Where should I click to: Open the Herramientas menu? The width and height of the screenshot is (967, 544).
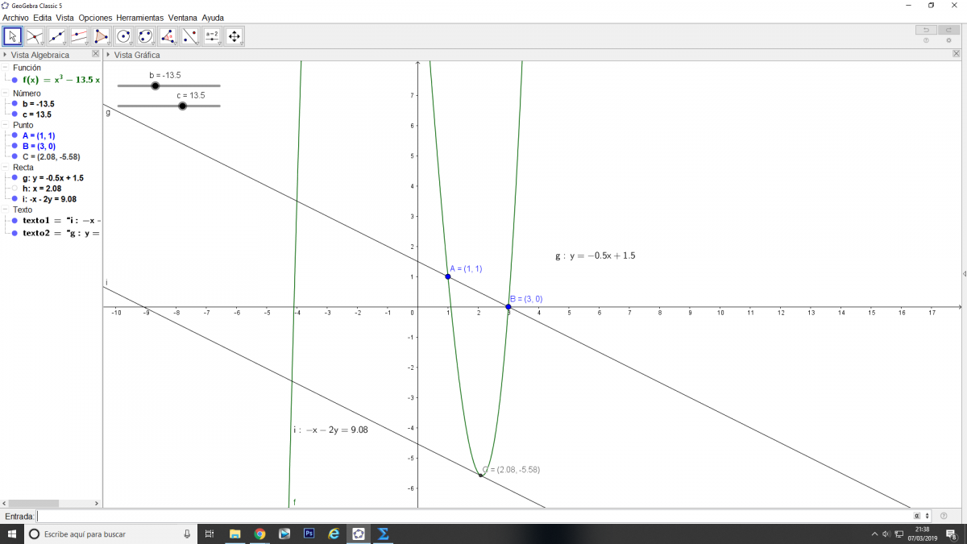[139, 17]
